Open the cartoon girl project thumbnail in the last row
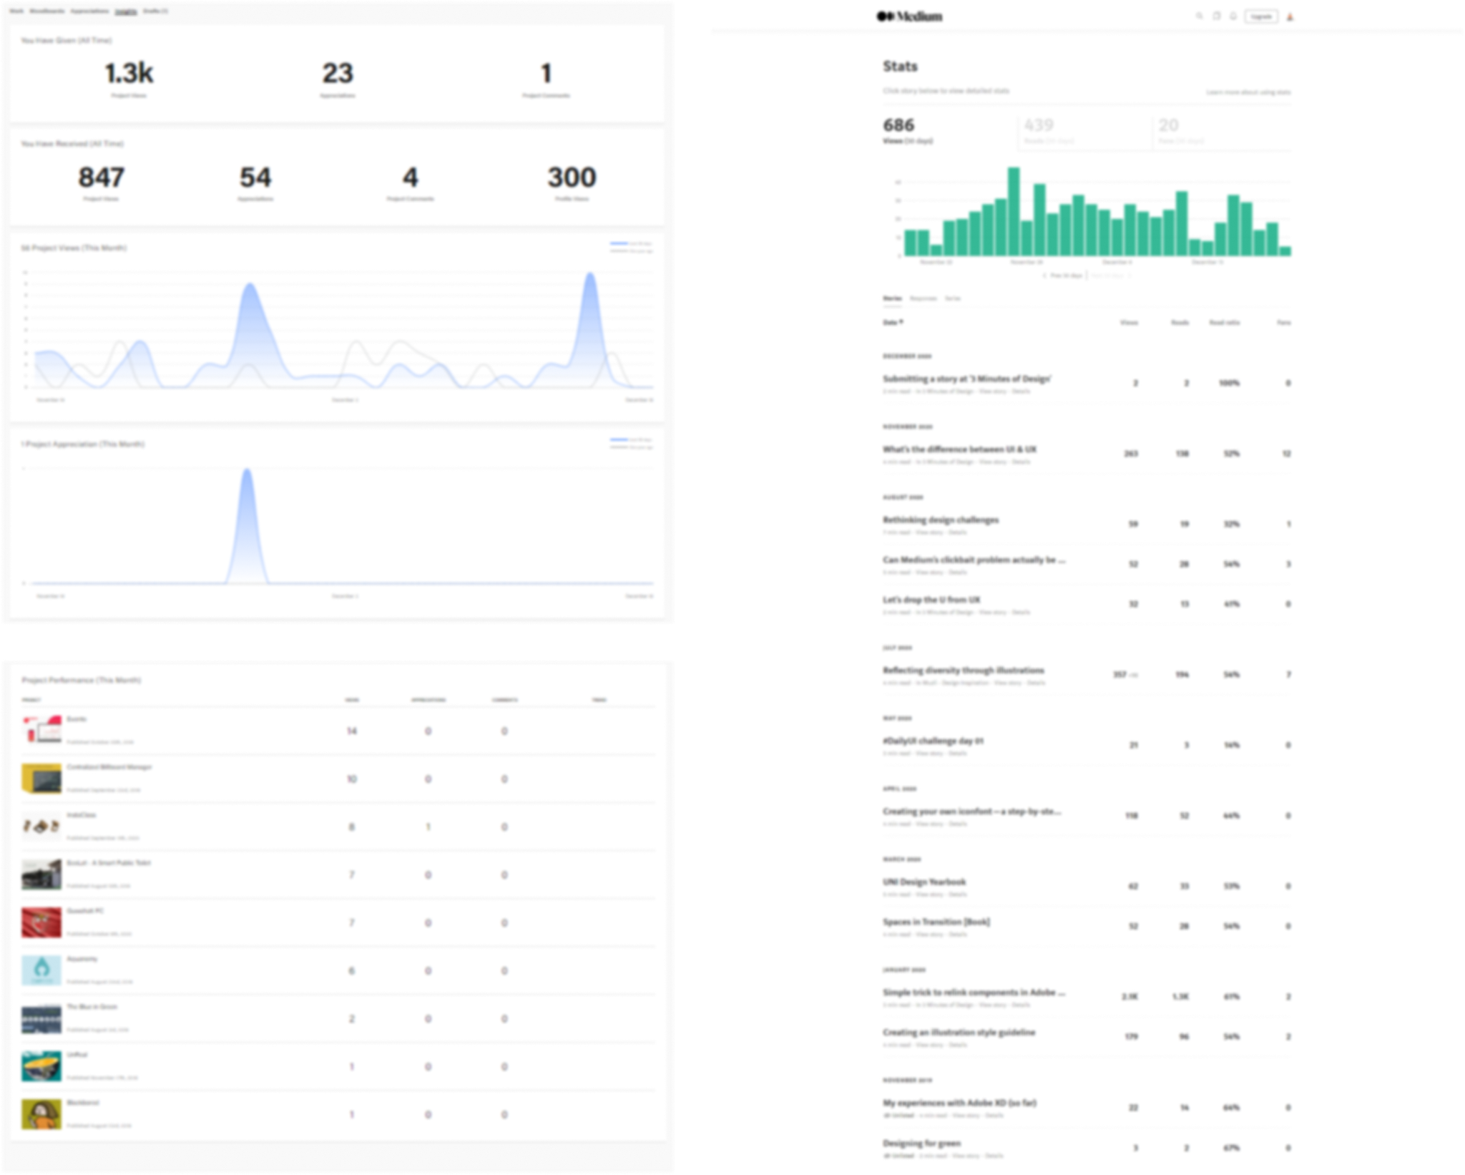1465x1175 pixels. coord(41,1114)
